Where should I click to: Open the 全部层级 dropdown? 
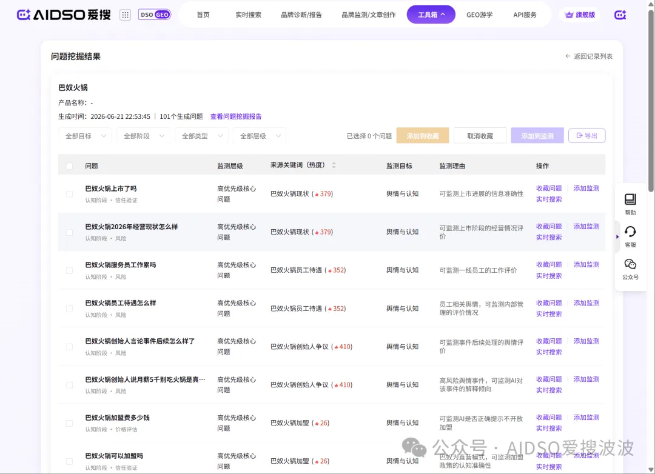[260, 136]
